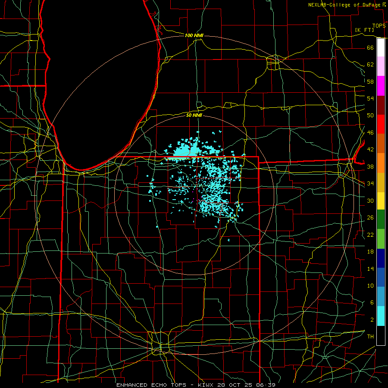The image size is (388, 388).
Task: Click the legend value '58'
Action: pyautogui.click(x=370, y=81)
